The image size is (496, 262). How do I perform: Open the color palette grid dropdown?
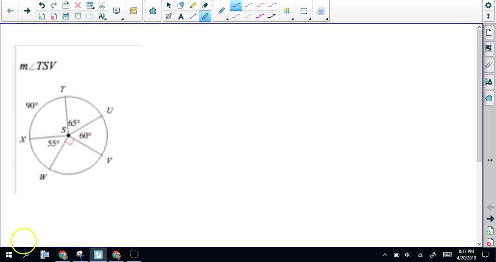(x=287, y=11)
